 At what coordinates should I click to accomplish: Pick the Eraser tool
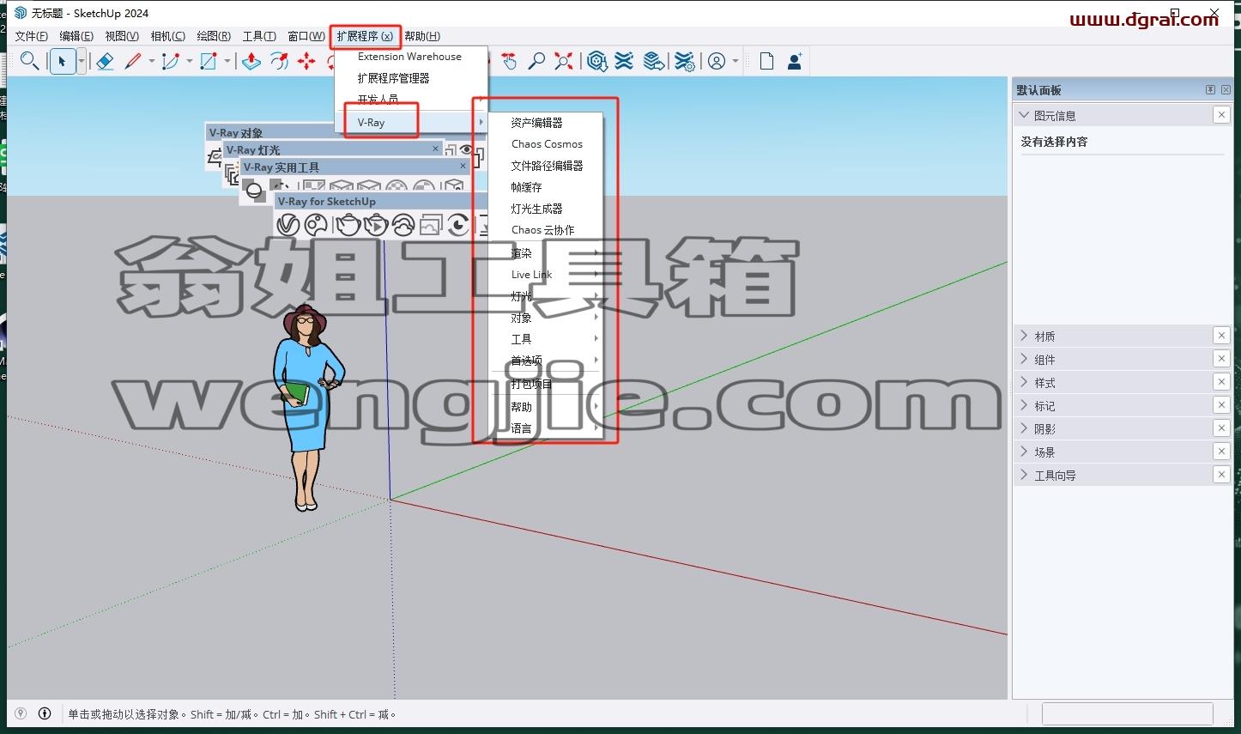[x=105, y=61]
